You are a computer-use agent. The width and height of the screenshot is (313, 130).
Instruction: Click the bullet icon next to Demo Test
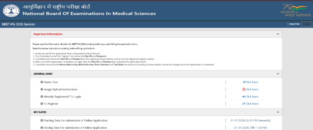pos(42,82)
